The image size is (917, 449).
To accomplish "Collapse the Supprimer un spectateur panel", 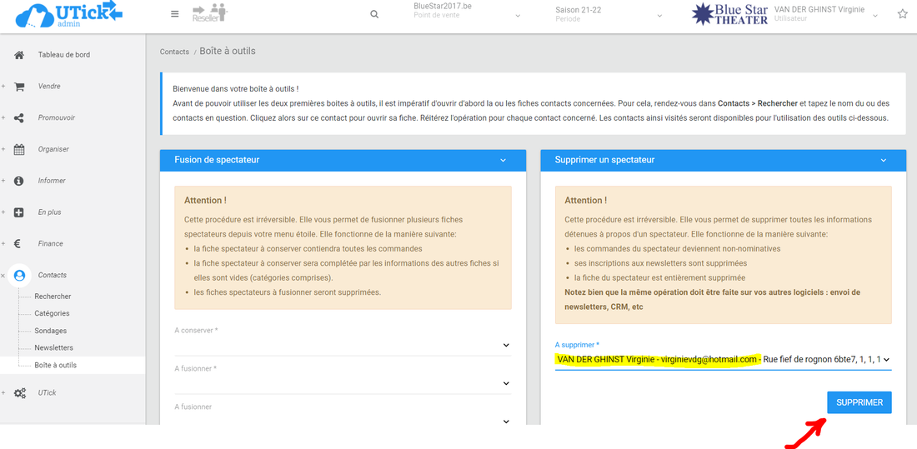I will tap(883, 160).
